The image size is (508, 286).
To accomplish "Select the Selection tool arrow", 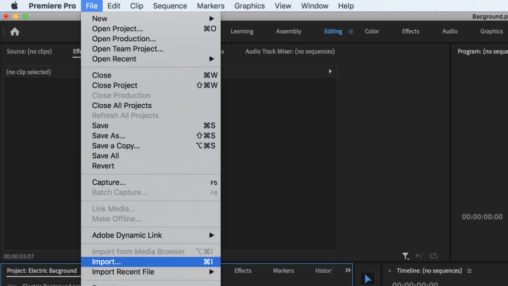I will point(368,279).
